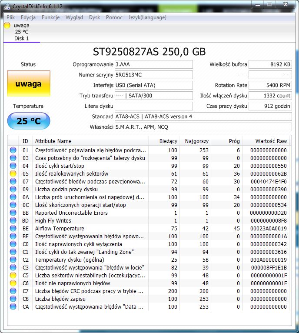Viewport: 299px width, 333px height.
Task: Click raw value 00040474E4F0
Action: 269,182
